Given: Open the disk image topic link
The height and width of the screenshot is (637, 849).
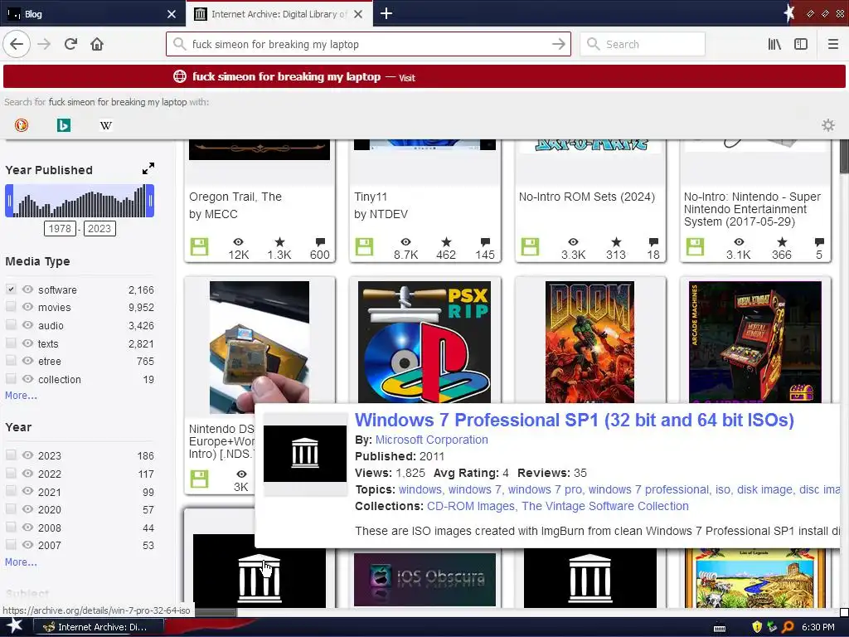Looking at the screenshot, I should pyautogui.click(x=765, y=489).
